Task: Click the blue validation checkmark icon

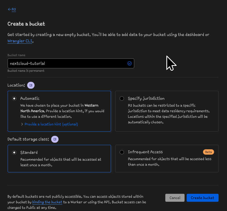Action: click(129, 64)
